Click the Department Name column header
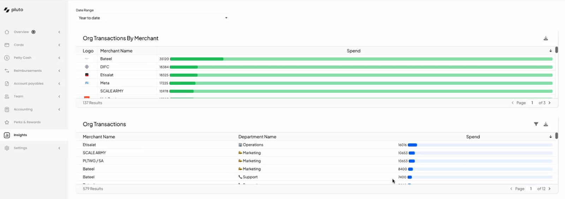Viewport: 565px width, 199px height. 257,137
